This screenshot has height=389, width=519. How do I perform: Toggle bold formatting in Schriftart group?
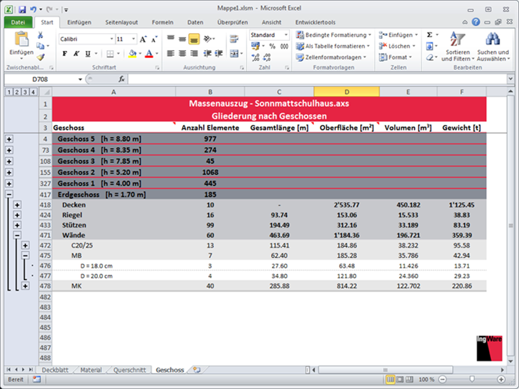(x=65, y=54)
